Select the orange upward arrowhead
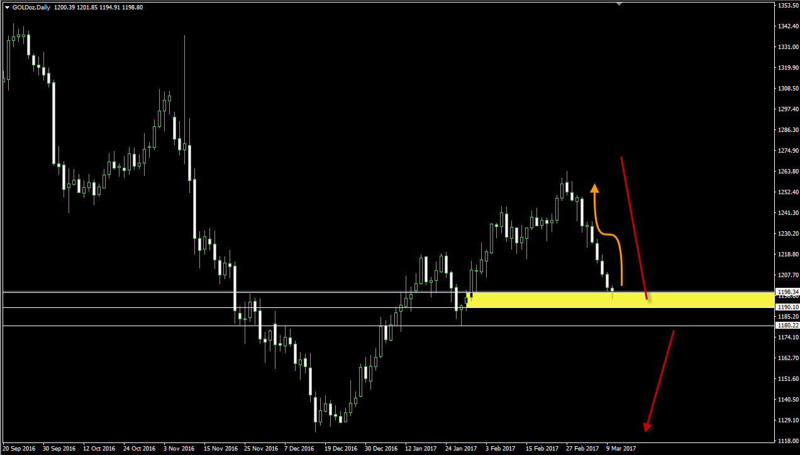The width and height of the screenshot is (800, 455). (x=594, y=187)
